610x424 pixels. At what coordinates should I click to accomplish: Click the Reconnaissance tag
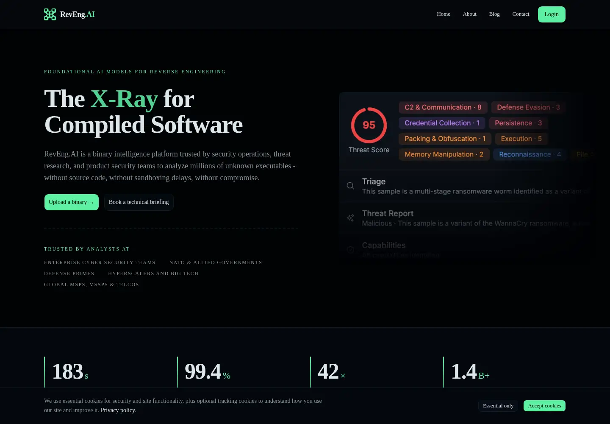[530, 154]
